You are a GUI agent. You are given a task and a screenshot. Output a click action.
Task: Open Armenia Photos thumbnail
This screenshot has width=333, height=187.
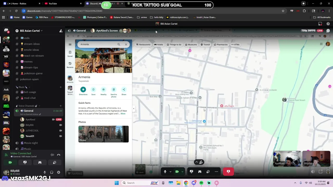[104, 134]
